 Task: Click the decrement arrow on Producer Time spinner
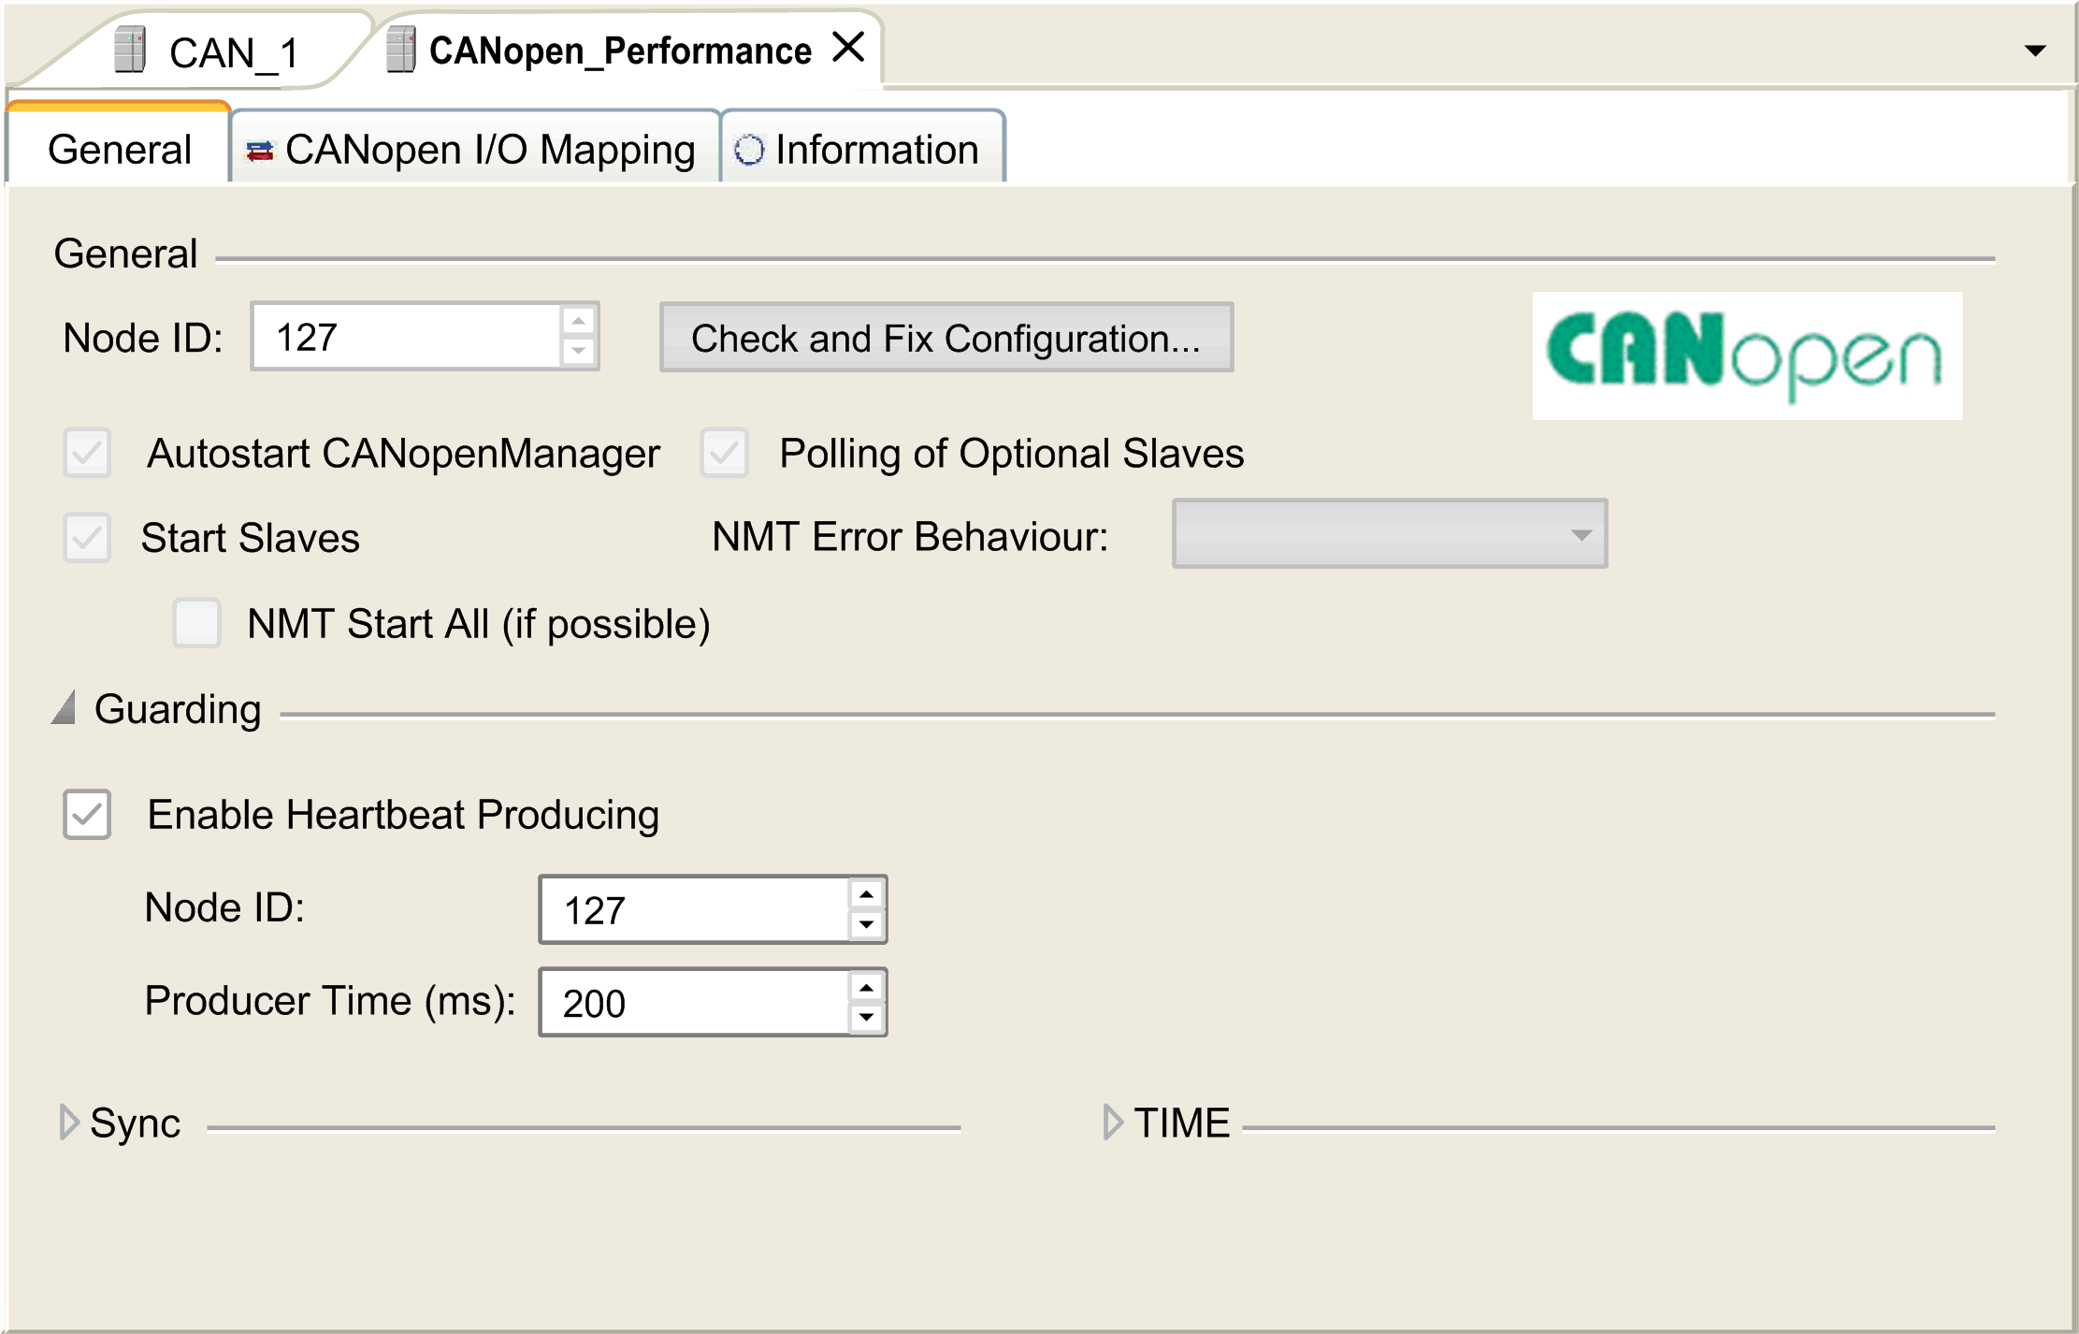(x=865, y=1019)
